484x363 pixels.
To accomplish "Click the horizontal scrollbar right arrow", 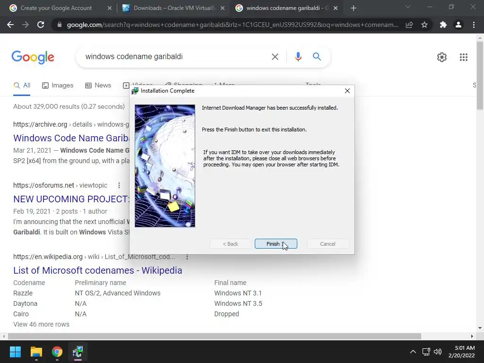I will (472, 336).
